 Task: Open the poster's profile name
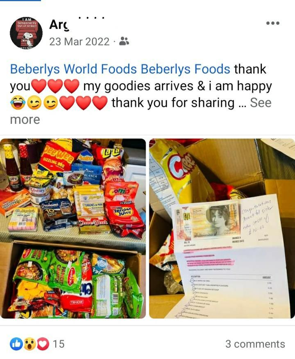click(59, 25)
